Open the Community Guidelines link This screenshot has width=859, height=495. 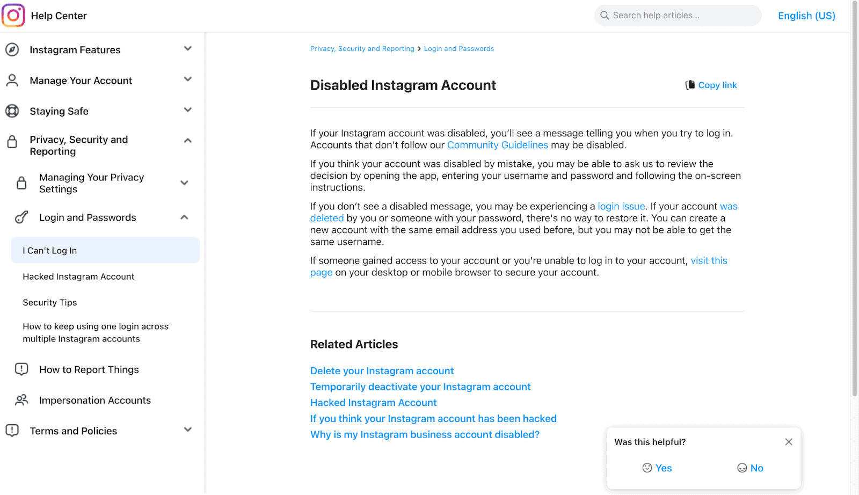point(498,145)
